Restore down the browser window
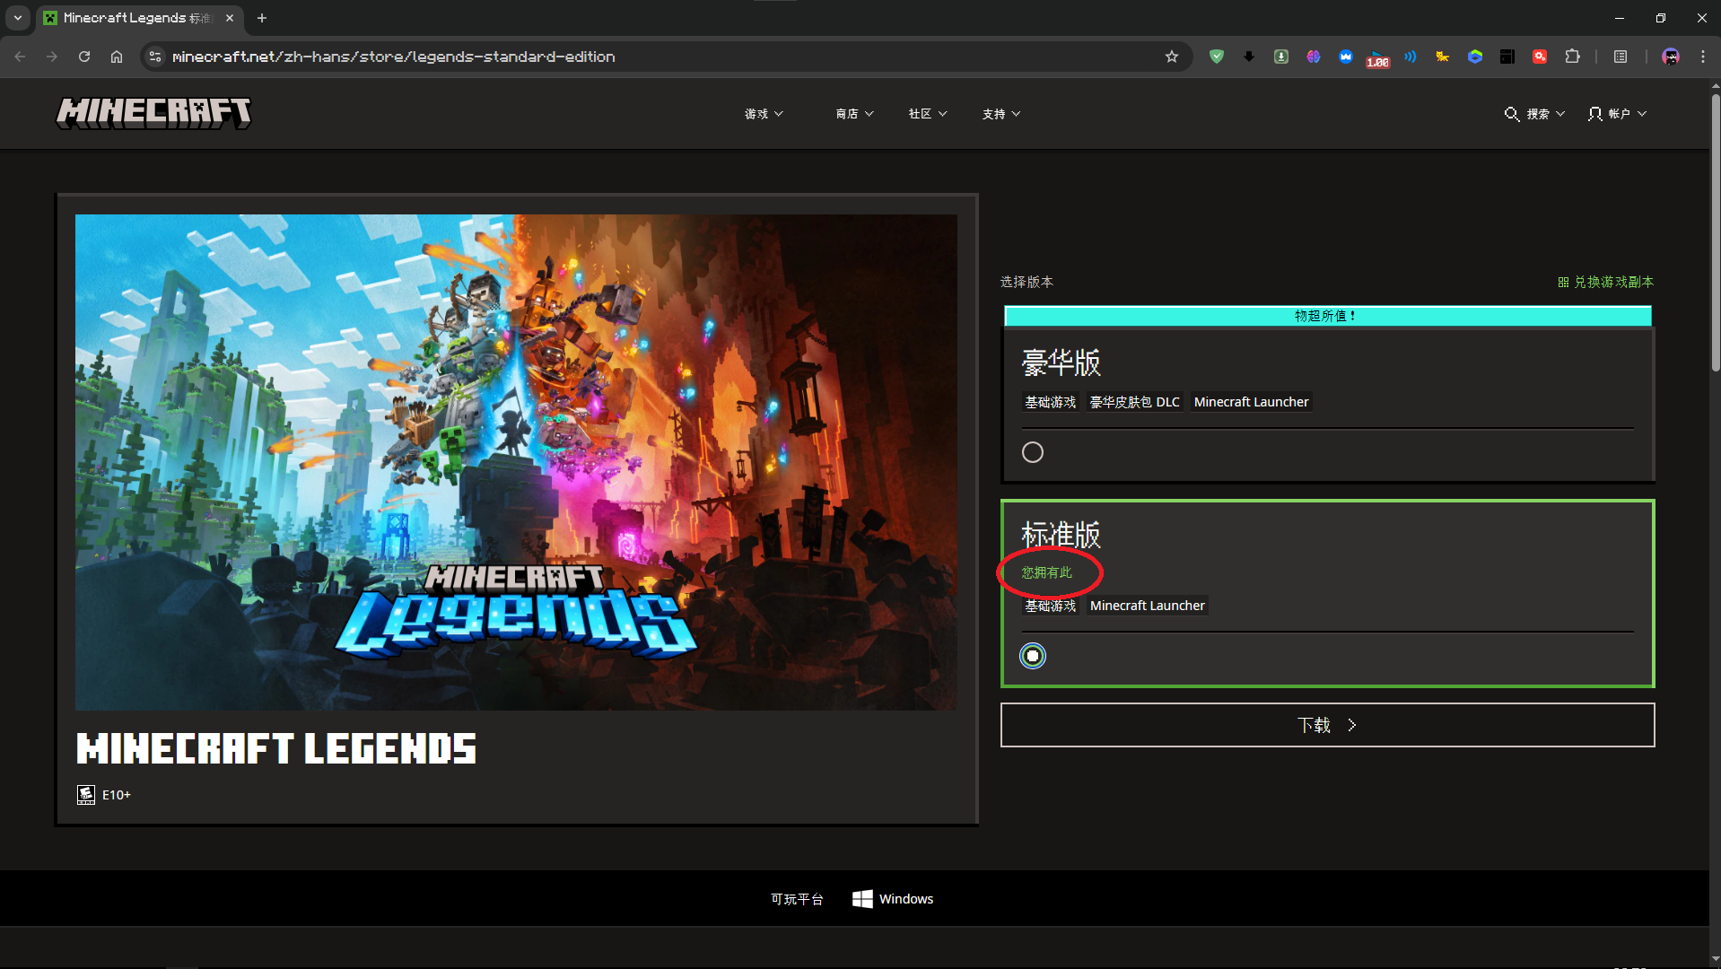The image size is (1721, 969). (1661, 18)
